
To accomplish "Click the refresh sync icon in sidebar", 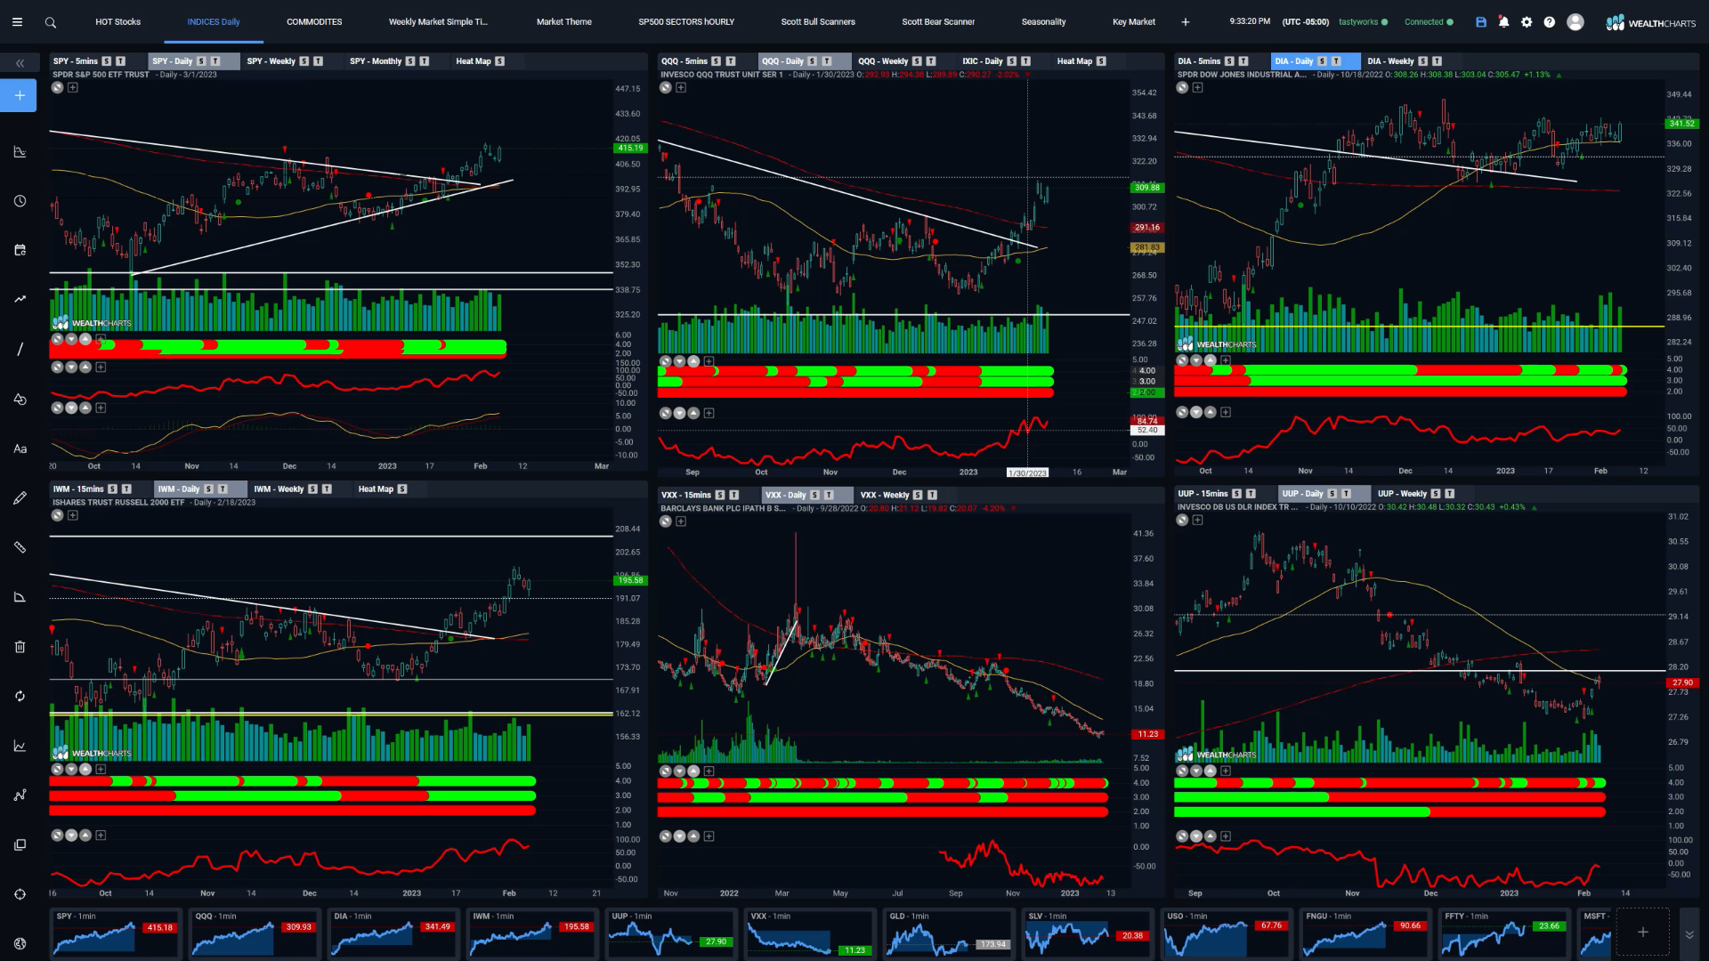I will click(20, 696).
